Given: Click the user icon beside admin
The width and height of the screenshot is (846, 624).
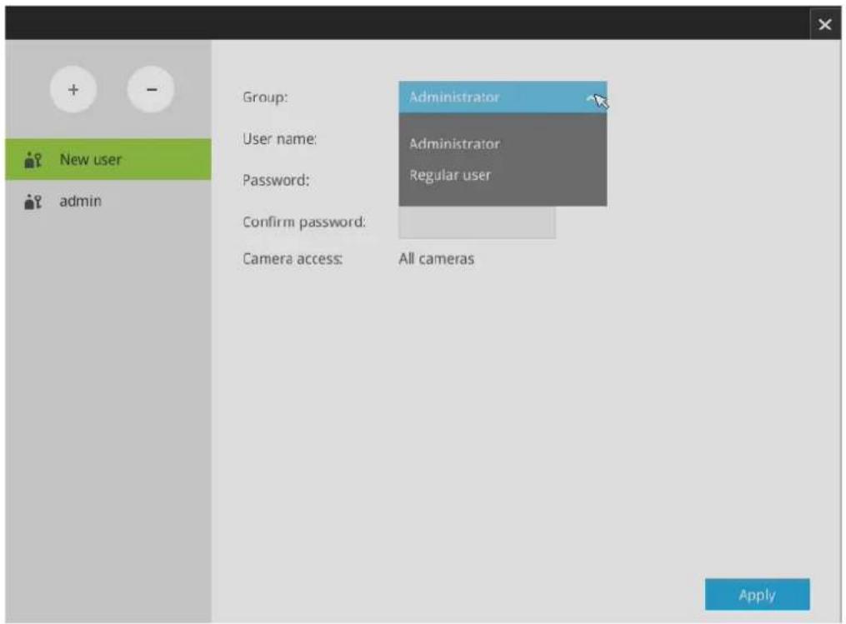Looking at the screenshot, I should click(x=33, y=202).
